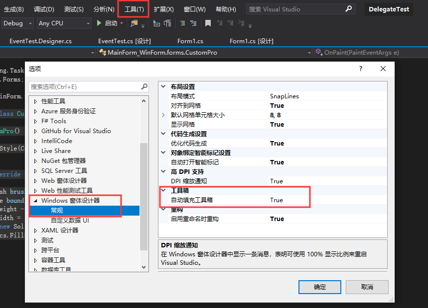Close the 选项 dialog with the X
Image resolution: width=428 pixels, height=308 pixels.
pos(383,69)
